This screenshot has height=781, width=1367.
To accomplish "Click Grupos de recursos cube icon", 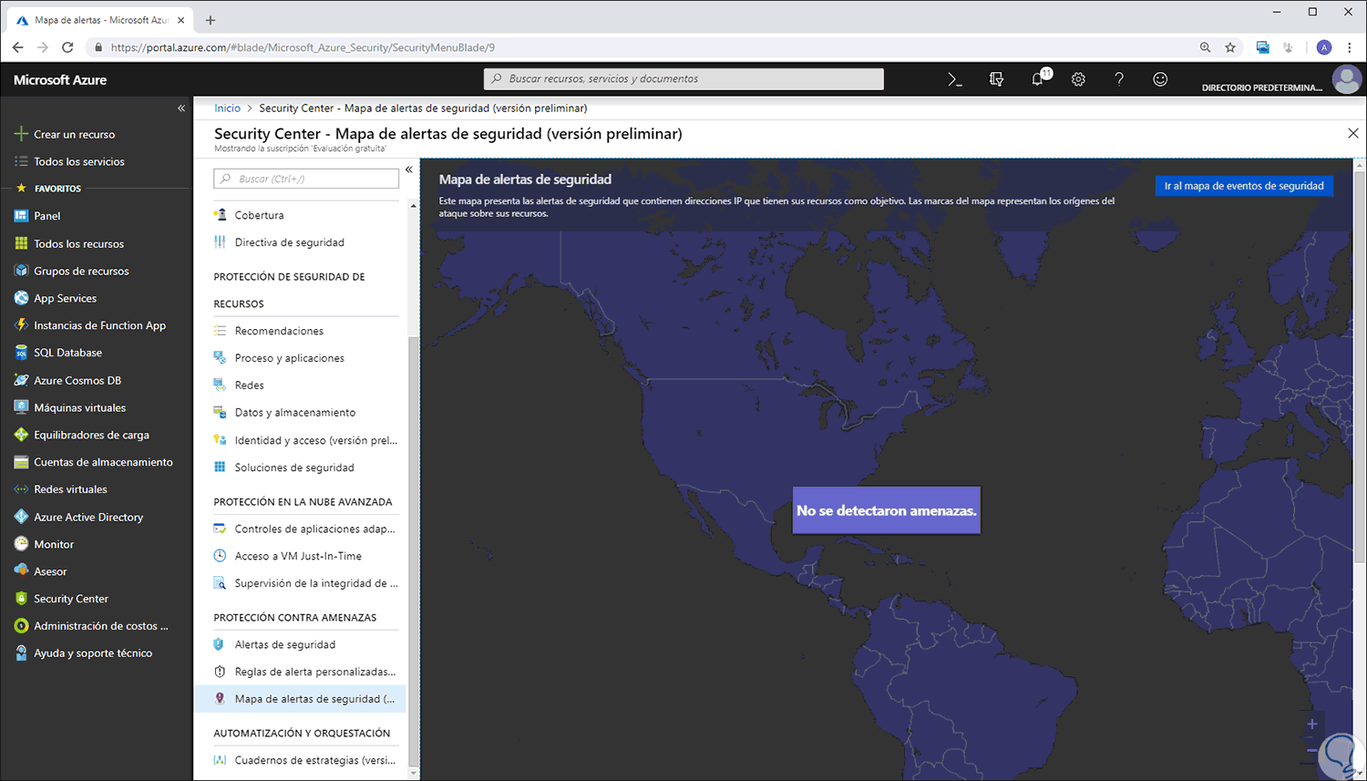I will (x=21, y=271).
